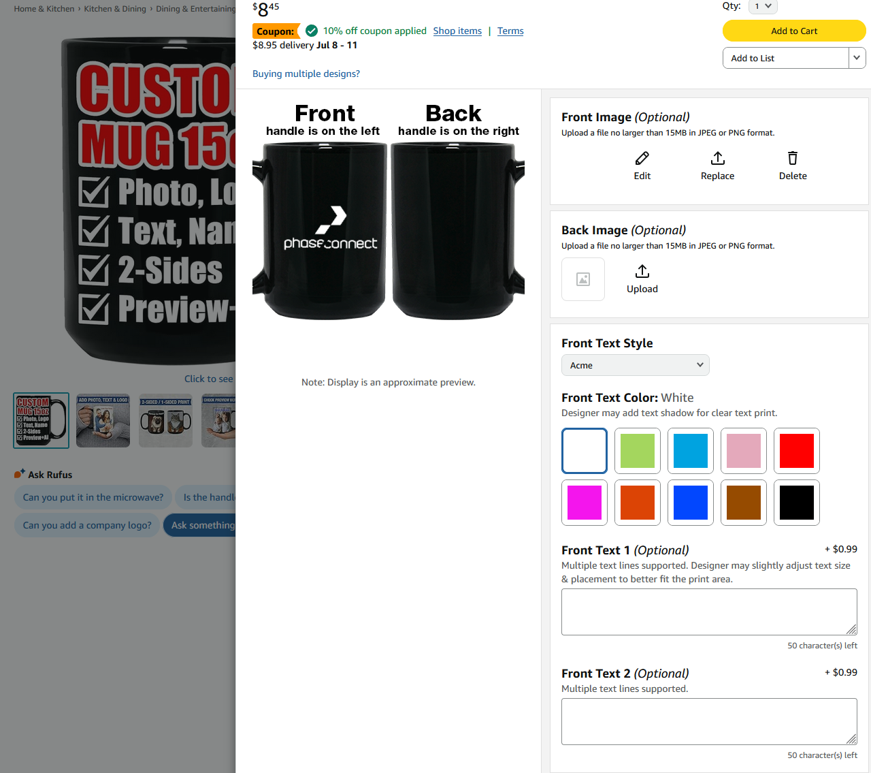Select the Add Photo, Text & Logo thumbnail

tap(103, 420)
